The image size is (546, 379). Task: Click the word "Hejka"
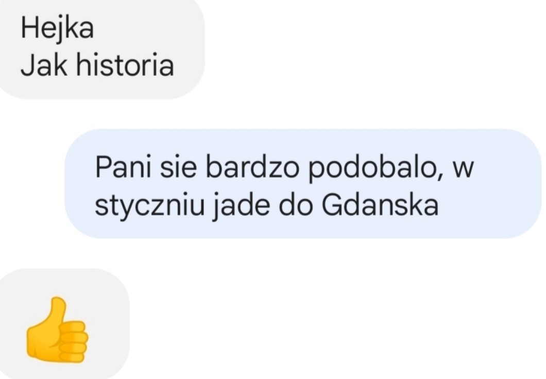click(x=58, y=28)
